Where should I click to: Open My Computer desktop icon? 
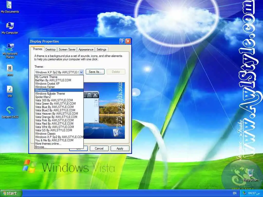[x=10, y=28]
